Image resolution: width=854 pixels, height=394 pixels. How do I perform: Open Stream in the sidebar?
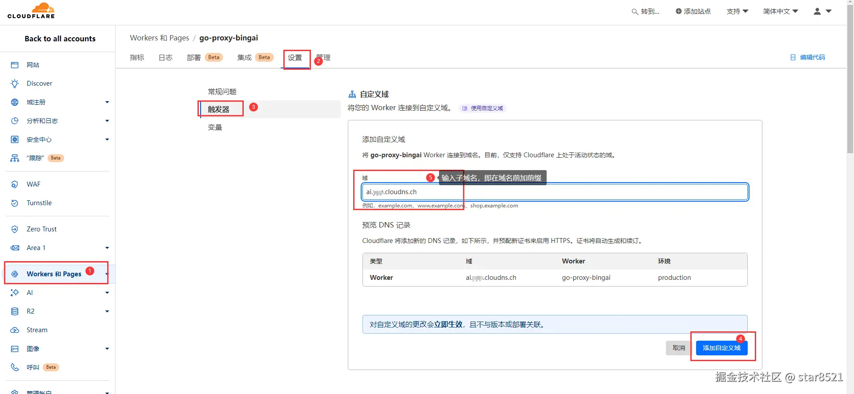pyautogui.click(x=37, y=330)
